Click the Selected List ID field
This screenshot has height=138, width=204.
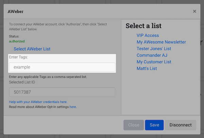point(62,92)
